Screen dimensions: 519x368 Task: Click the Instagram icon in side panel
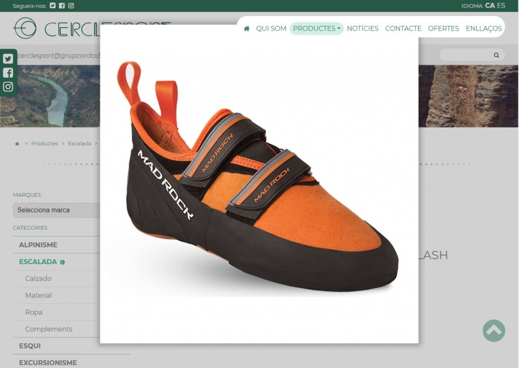pyautogui.click(x=8, y=87)
